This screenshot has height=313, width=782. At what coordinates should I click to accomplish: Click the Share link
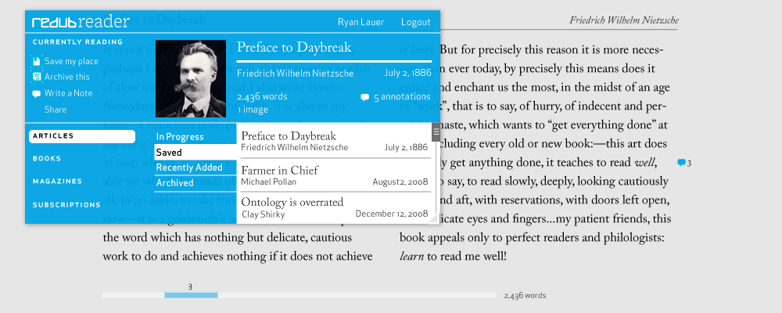(56, 110)
